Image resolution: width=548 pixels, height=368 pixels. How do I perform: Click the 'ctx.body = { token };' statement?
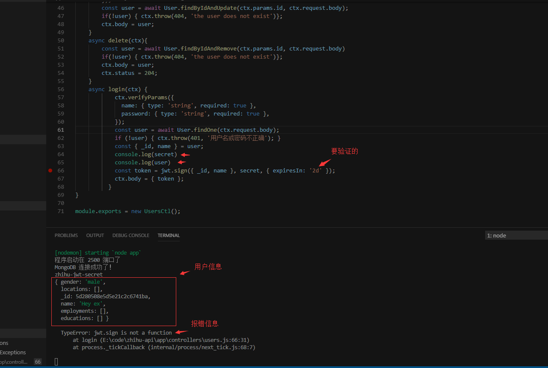(149, 178)
